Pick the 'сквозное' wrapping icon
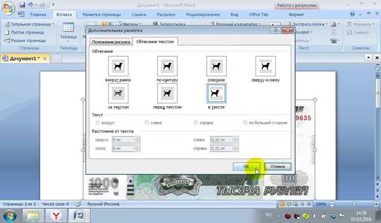This screenshot has width=381, height=223. click(216, 66)
